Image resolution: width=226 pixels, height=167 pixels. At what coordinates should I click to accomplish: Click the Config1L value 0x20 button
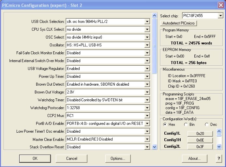pos(200,133)
